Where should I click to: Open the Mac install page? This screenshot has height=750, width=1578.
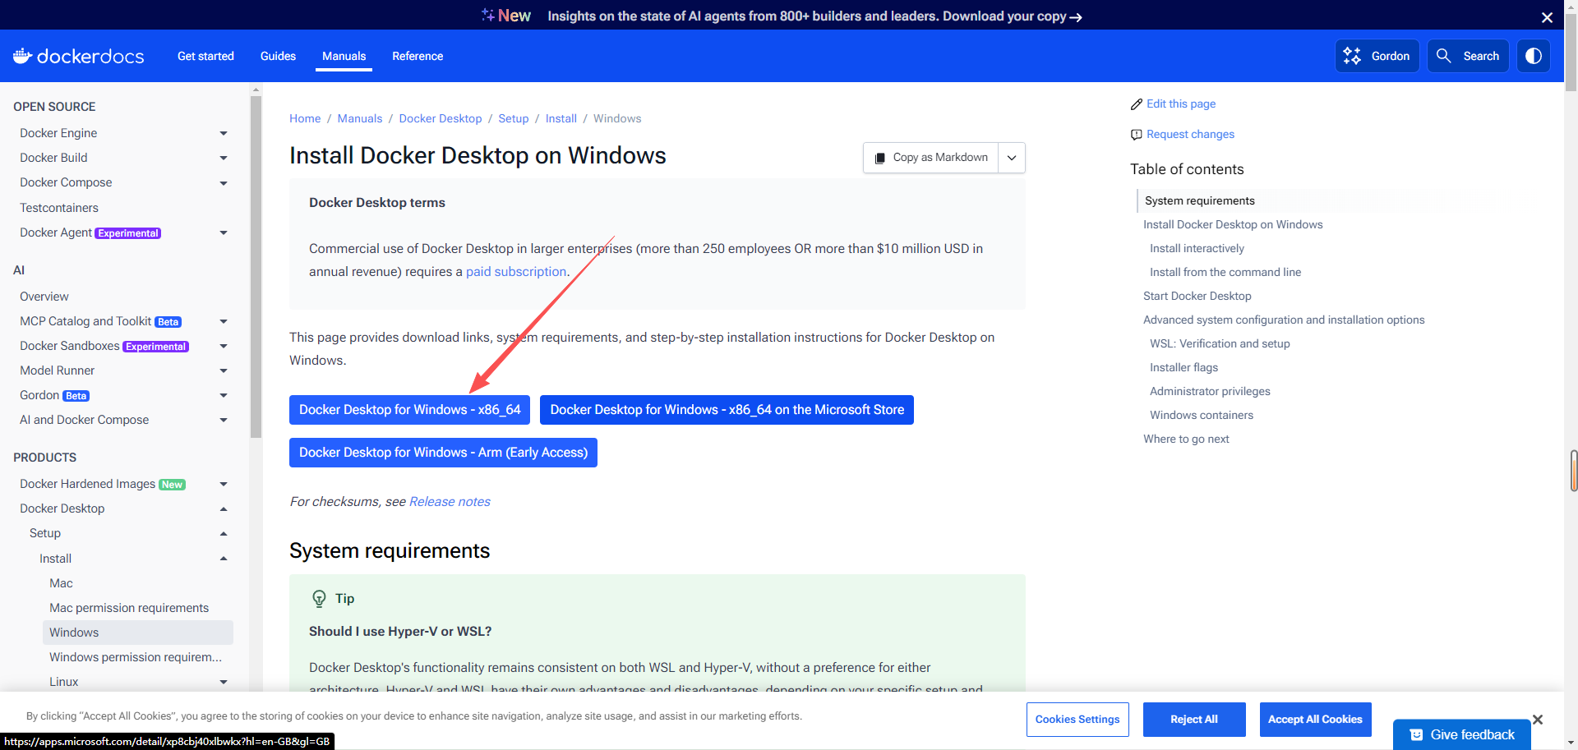[x=61, y=583]
